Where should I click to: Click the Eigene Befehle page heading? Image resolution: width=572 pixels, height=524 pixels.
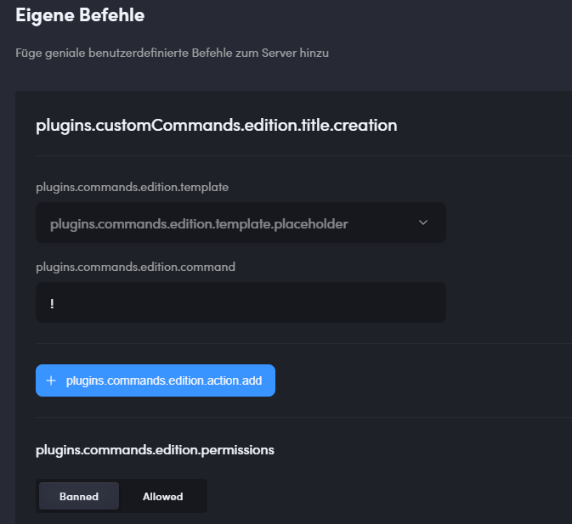coord(80,15)
